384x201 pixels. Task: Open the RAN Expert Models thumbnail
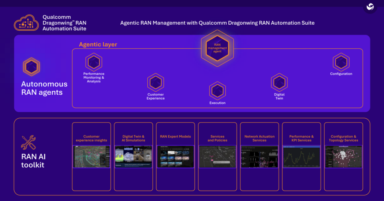click(175, 157)
